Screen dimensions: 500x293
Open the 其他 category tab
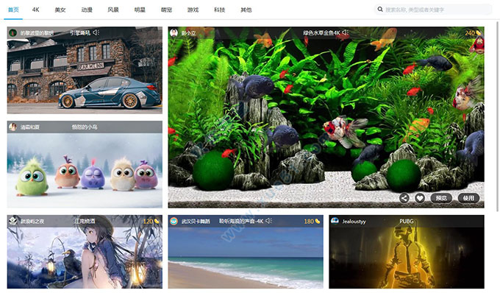[x=246, y=10]
